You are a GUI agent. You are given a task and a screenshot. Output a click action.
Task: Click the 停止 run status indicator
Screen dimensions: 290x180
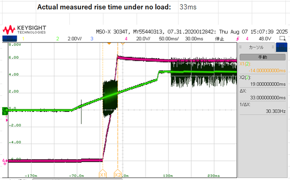pos(219,39)
